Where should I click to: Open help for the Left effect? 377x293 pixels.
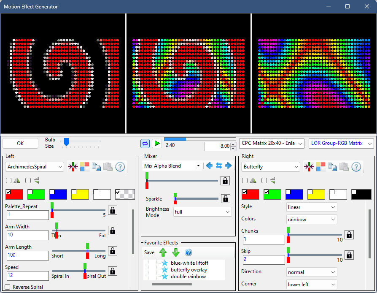tap(120, 167)
